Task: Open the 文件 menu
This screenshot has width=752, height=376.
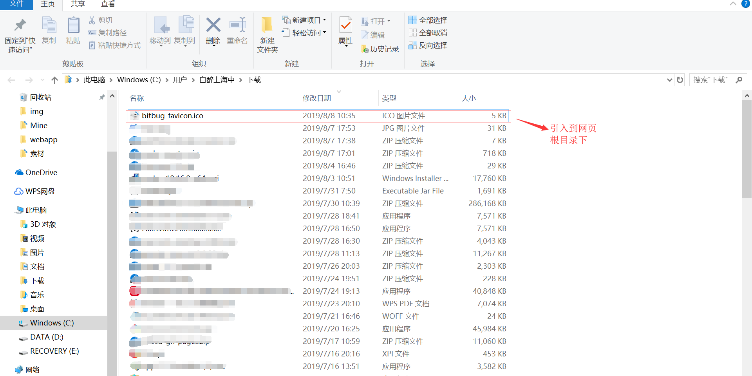Action: click(16, 4)
